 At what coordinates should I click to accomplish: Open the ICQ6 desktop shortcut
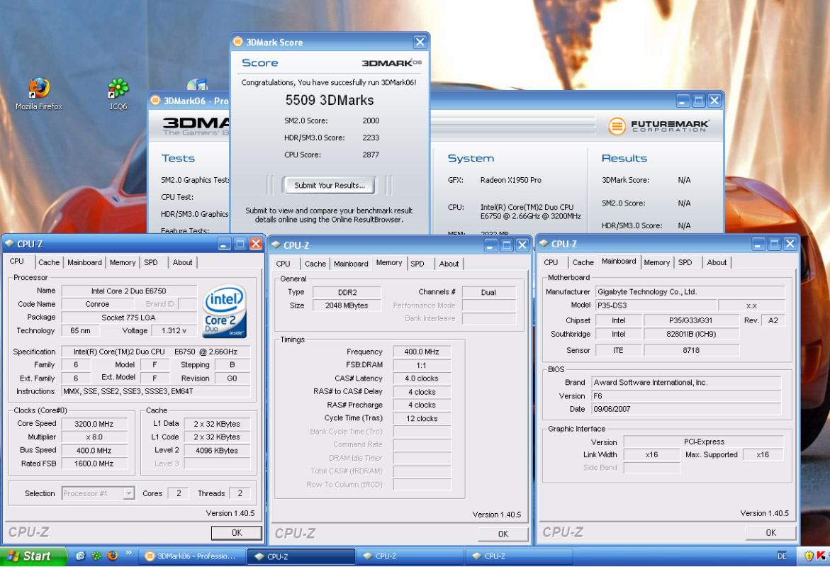point(118,94)
